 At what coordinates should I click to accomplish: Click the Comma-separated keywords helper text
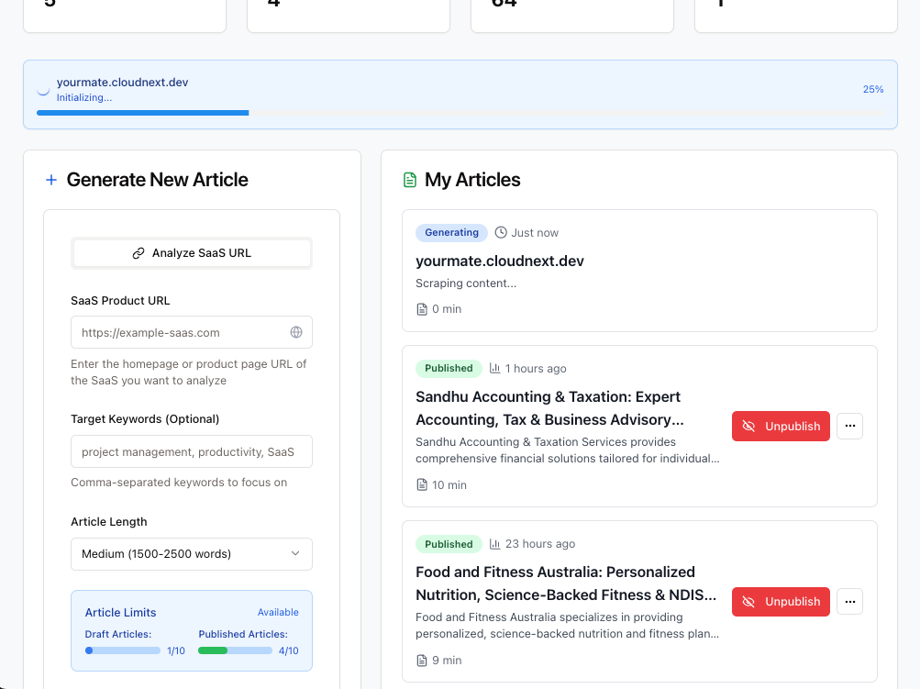tap(179, 483)
